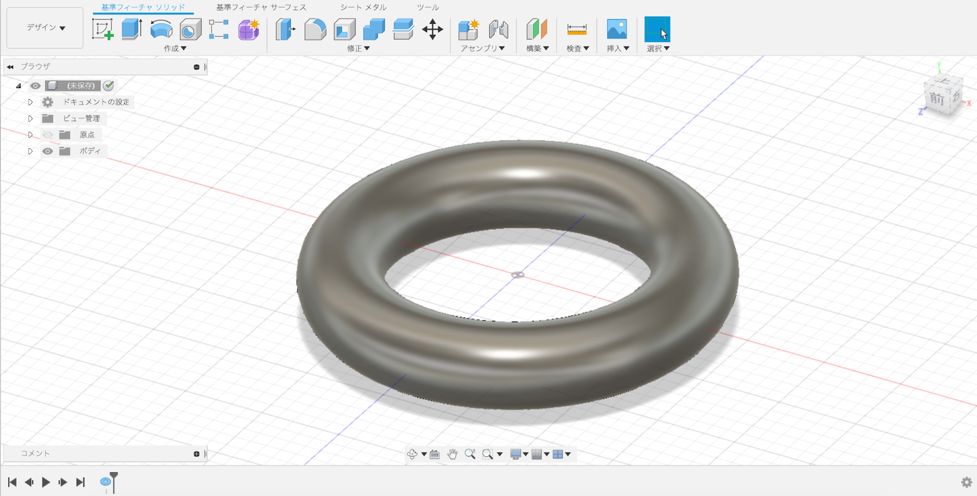
Task: Click the ViewCube front face 前
Action: click(936, 98)
